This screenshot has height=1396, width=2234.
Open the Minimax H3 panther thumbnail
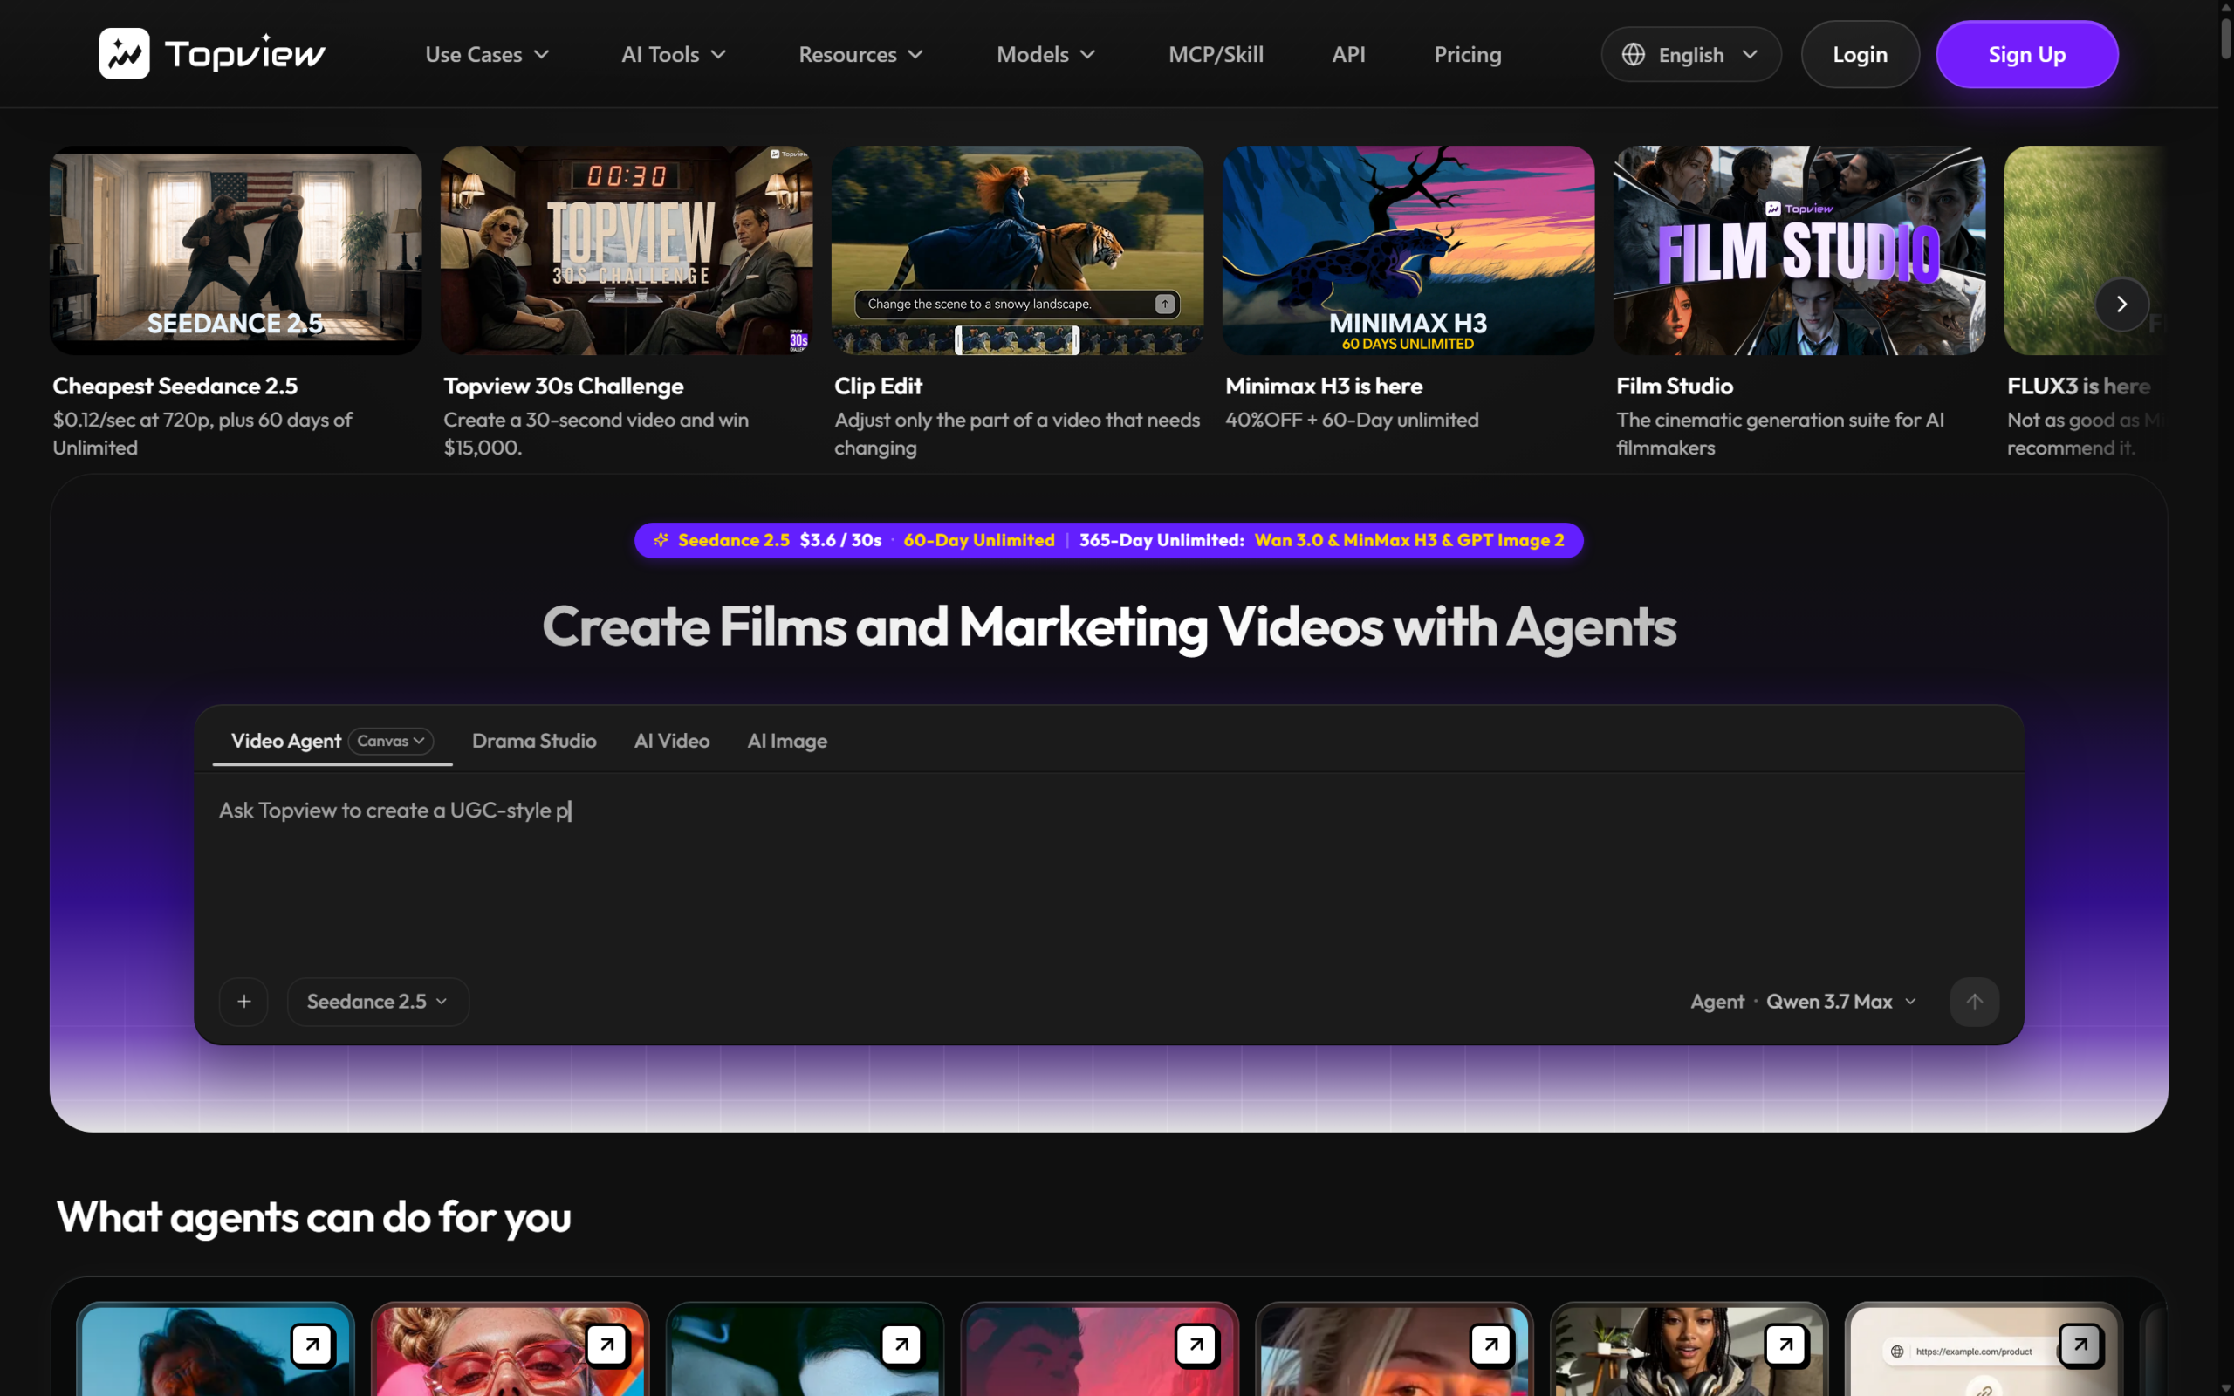click(1408, 250)
